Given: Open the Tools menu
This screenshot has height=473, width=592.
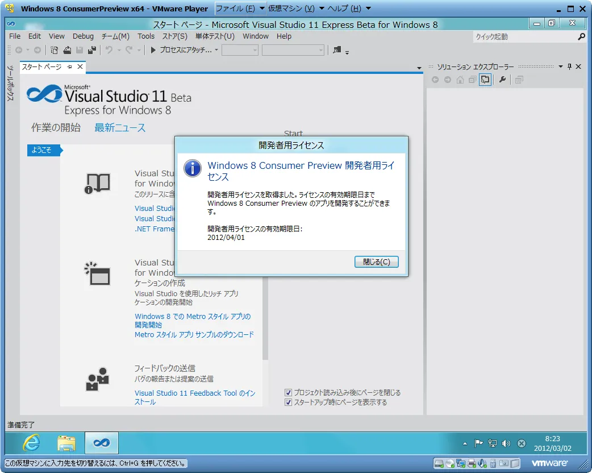Looking at the screenshot, I should click(x=146, y=36).
